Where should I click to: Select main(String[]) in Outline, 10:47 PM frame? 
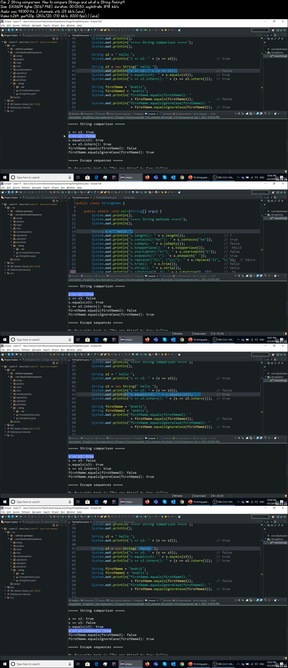coord(279,218)
